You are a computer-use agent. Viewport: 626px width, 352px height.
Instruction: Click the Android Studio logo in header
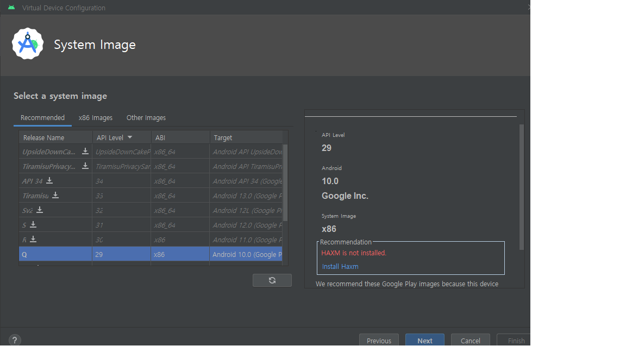(x=28, y=44)
